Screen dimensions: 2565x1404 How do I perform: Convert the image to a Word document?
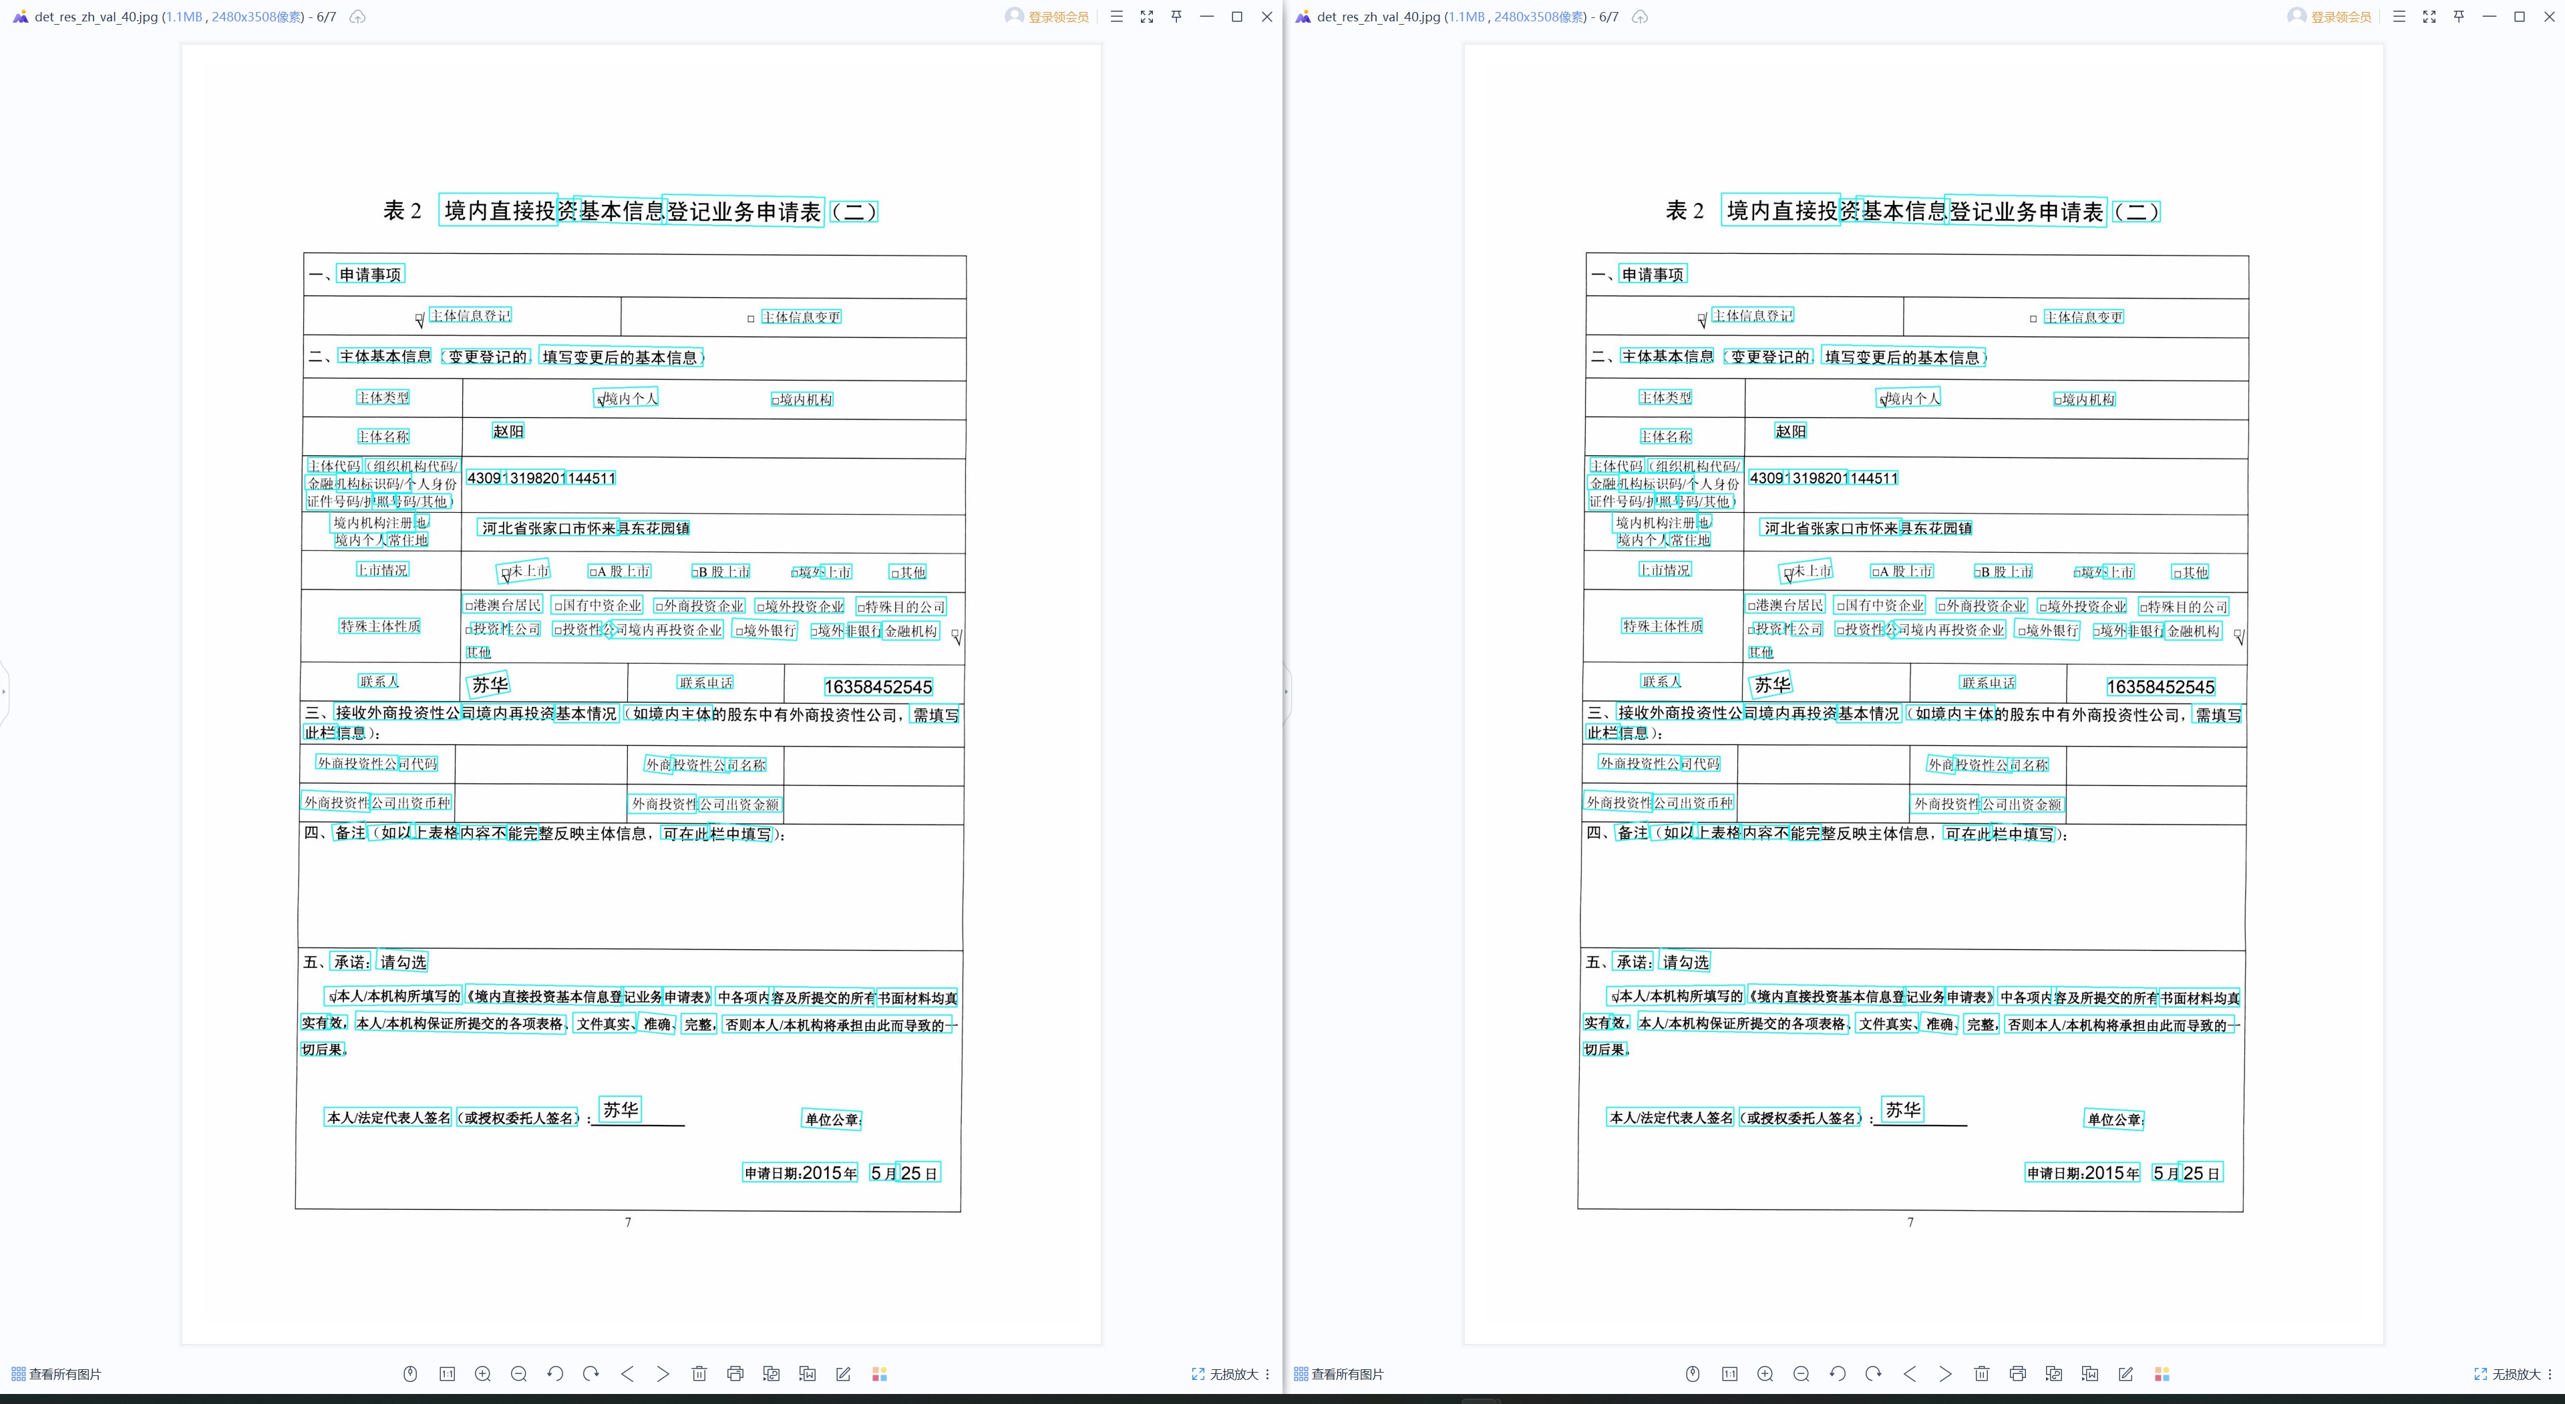tap(806, 1373)
